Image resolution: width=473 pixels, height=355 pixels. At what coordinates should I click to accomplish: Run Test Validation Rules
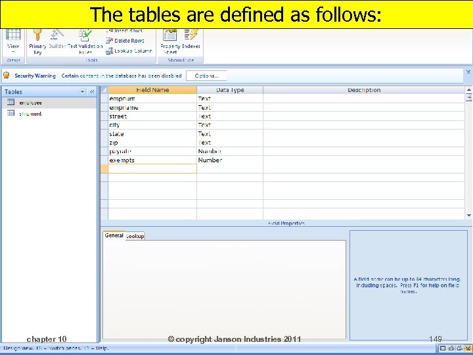(x=85, y=41)
